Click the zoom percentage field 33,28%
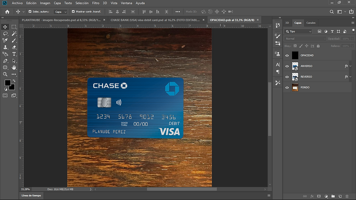Screen dimensions: 356x200 [x=25, y=189]
